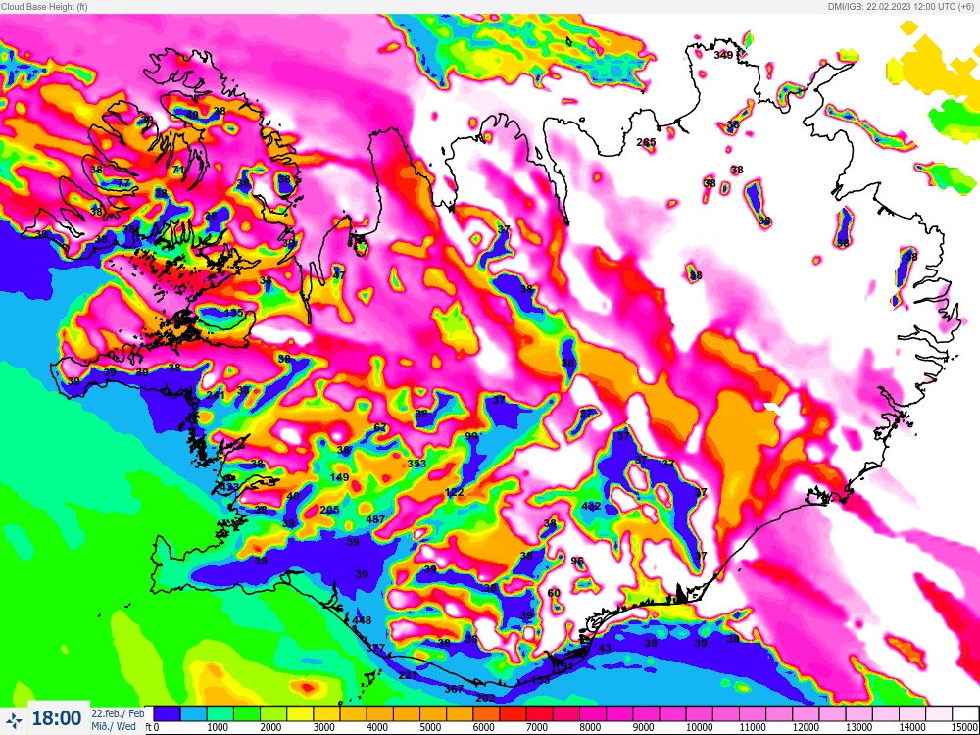
Task: Click the 'Mið./ Wed' weekday label
Action: [114, 726]
